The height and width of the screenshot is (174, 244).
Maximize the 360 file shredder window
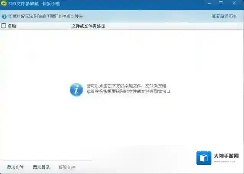tap(221, 3)
